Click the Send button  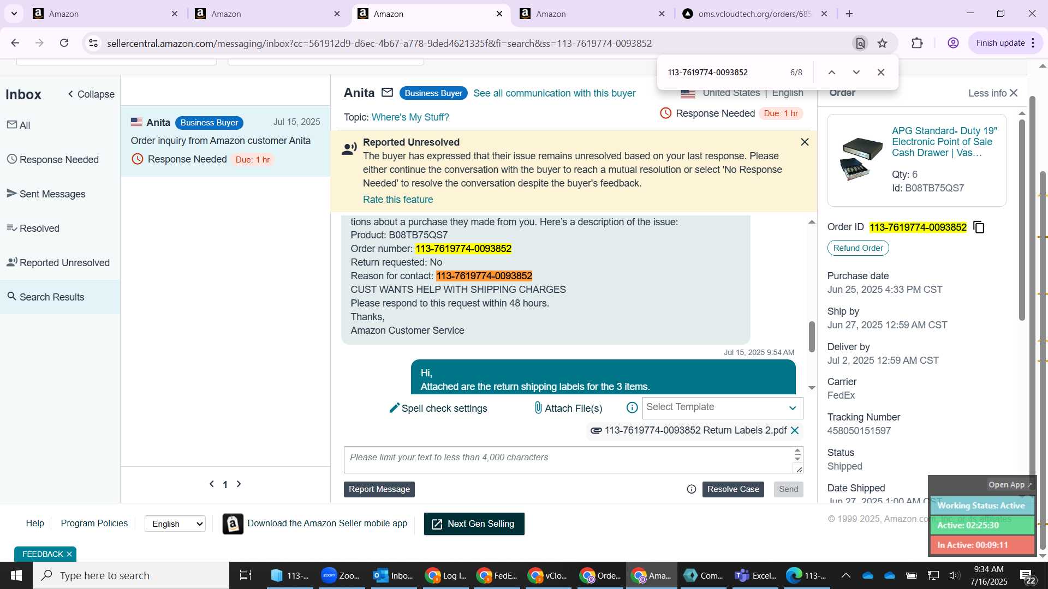coord(788,489)
